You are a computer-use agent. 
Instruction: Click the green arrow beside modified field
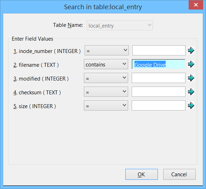pyautogui.click(x=191, y=78)
